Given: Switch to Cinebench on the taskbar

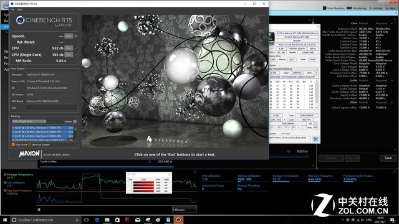Looking at the screenshot, I should pyautogui.click(x=178, y=220).
